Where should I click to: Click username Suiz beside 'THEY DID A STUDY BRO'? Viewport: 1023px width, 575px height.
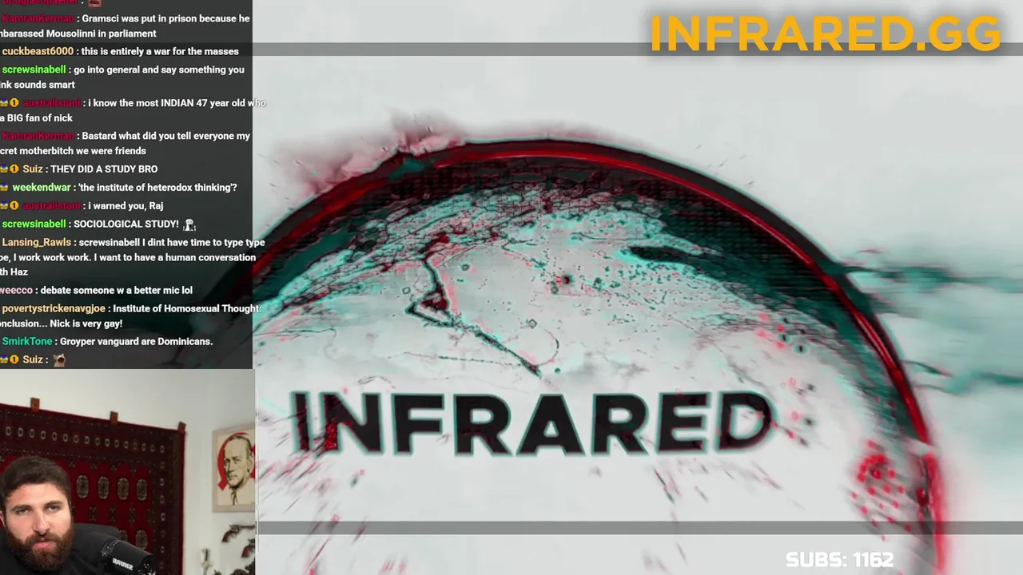point(33,169)
